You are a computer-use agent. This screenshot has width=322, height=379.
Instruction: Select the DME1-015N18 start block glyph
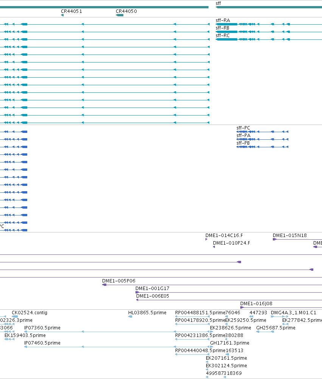tap(274, 239)
